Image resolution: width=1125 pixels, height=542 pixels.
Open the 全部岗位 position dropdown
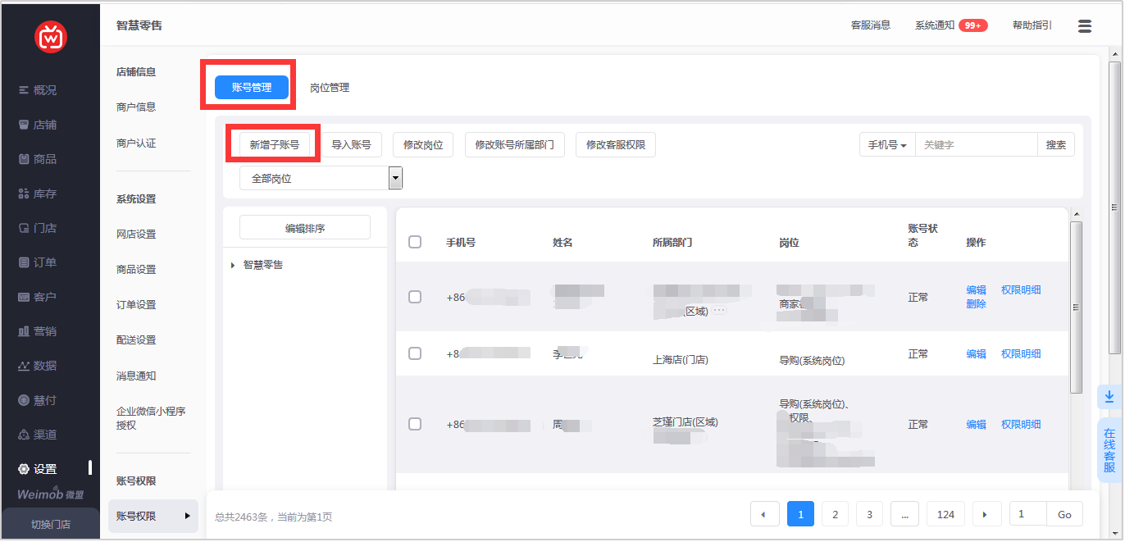pyautogui.click(x=321, y=178)
